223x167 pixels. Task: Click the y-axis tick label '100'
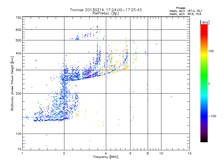point(18,134)
